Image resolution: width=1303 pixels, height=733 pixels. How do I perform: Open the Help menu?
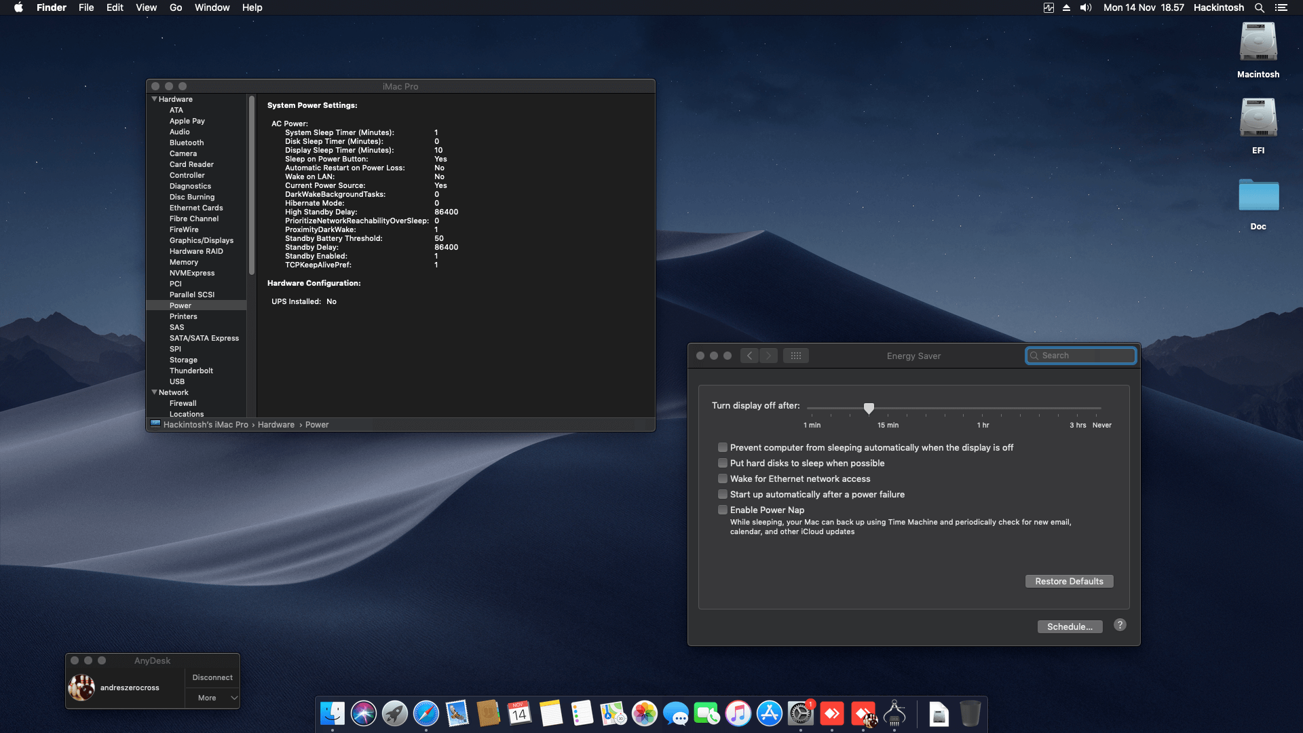pyautogui.click(x=252, y=7)
